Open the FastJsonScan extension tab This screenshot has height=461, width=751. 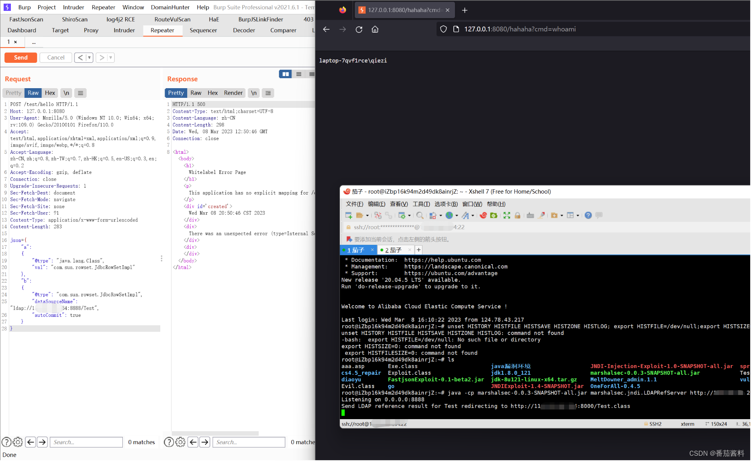[26, 19]
